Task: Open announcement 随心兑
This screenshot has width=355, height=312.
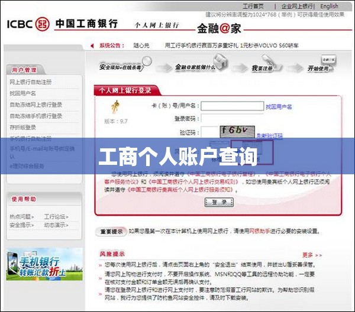Action: [x=141, y=45]
